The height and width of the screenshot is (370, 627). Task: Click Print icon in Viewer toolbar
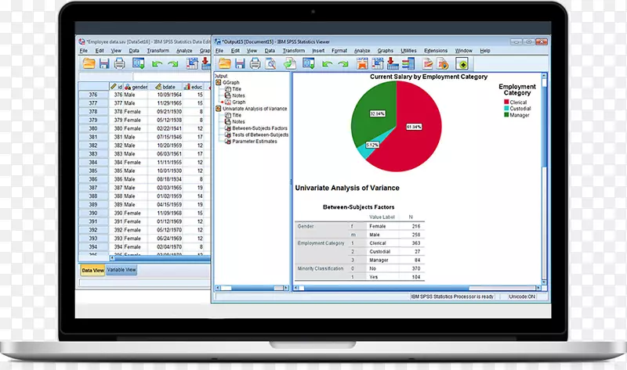(256, 63)
